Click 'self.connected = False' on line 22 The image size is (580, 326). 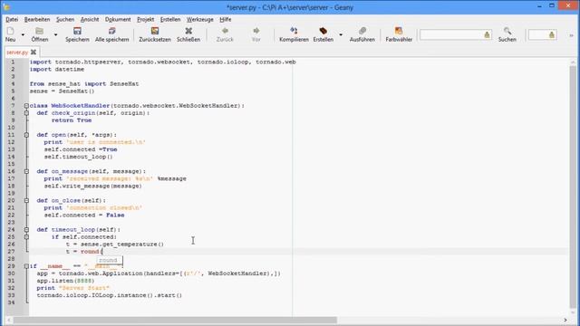(x=84, y=216)
